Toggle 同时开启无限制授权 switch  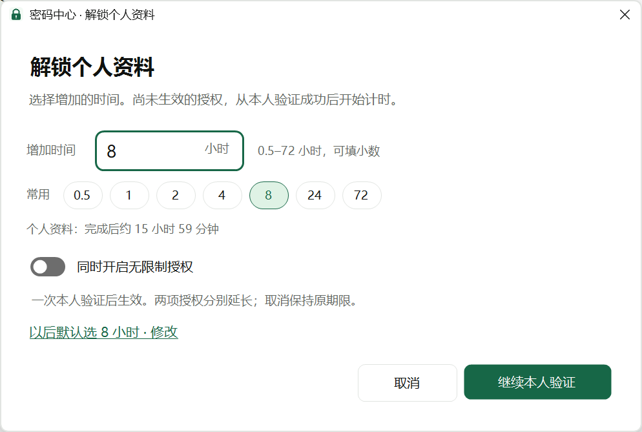pos(48,267)
